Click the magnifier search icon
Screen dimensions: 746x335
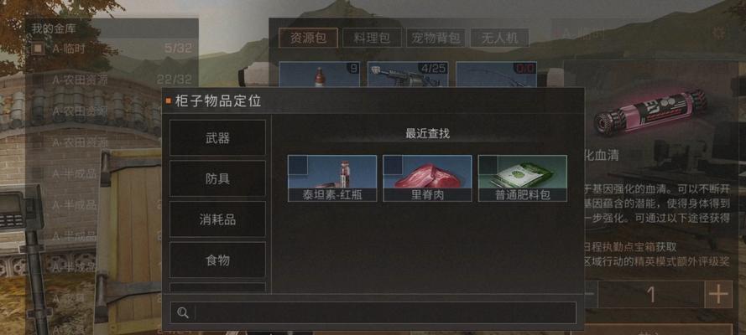(183, 312)
